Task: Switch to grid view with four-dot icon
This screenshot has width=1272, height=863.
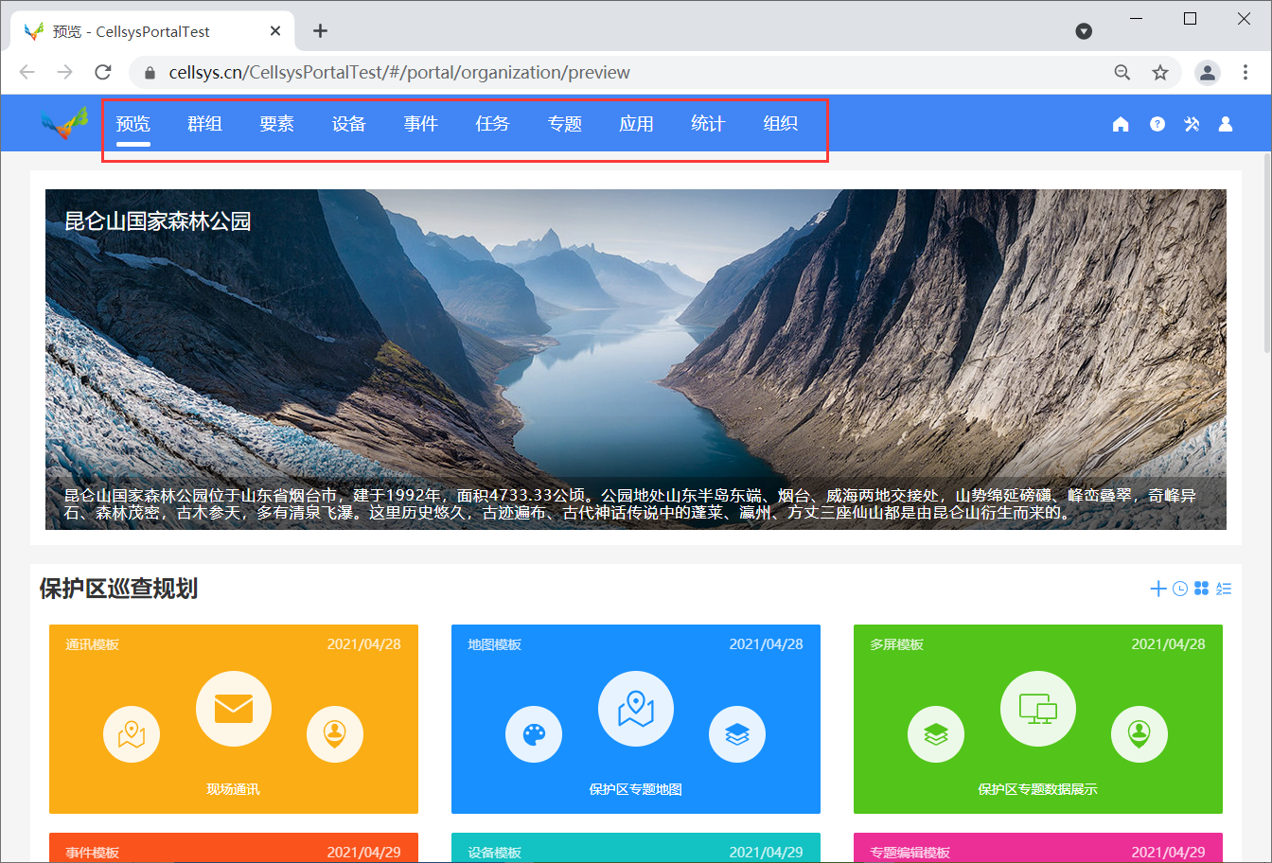Action: click(1202, 589)
